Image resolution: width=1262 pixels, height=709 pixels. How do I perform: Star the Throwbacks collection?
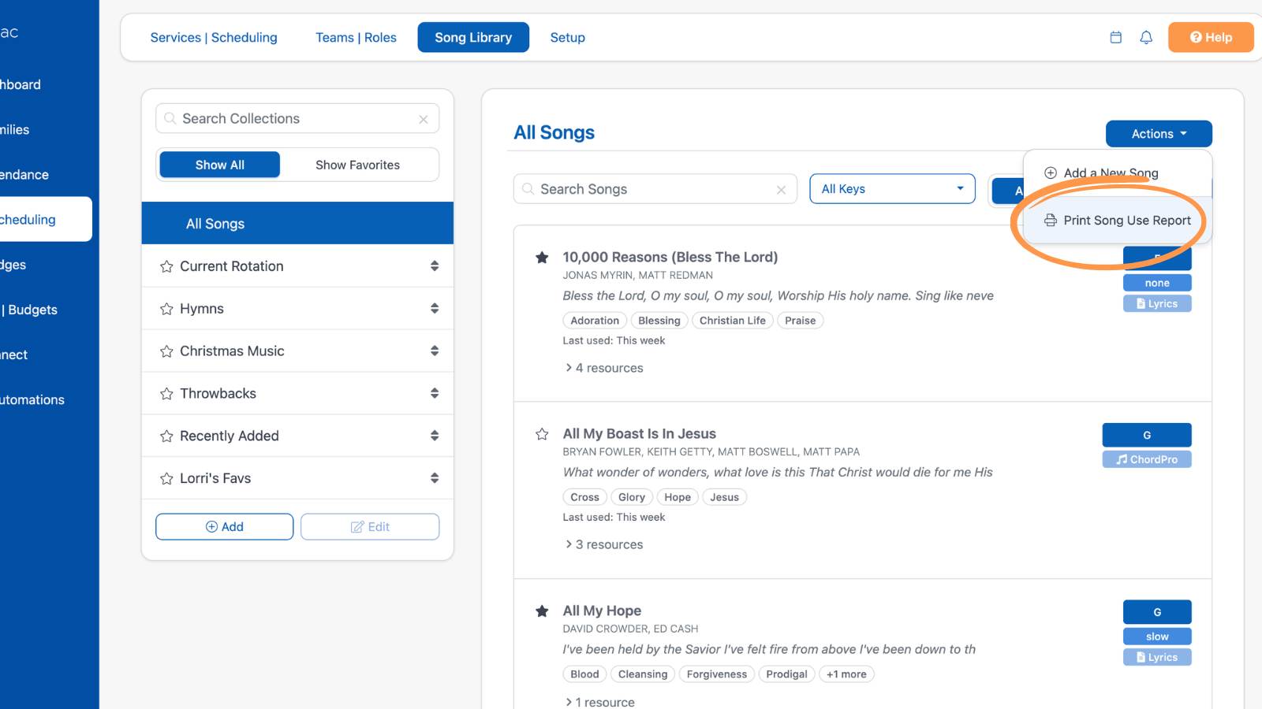166,394
